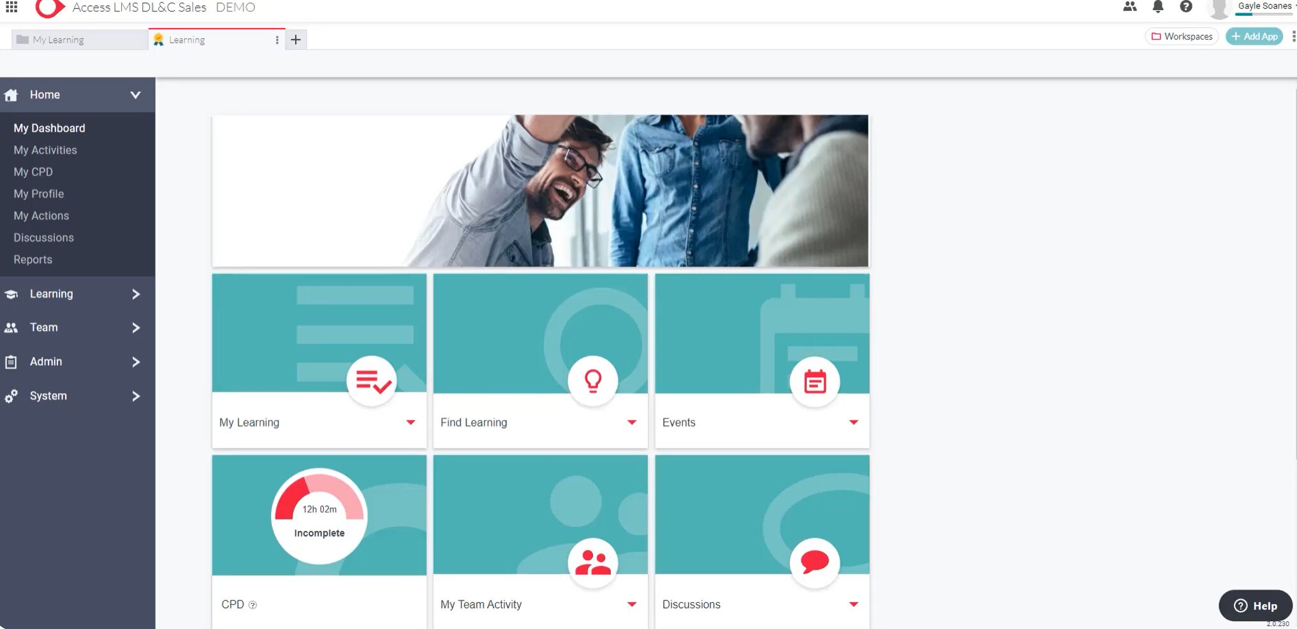
Task: Open the help question mark icon in header
Action: coord(1186,7)
